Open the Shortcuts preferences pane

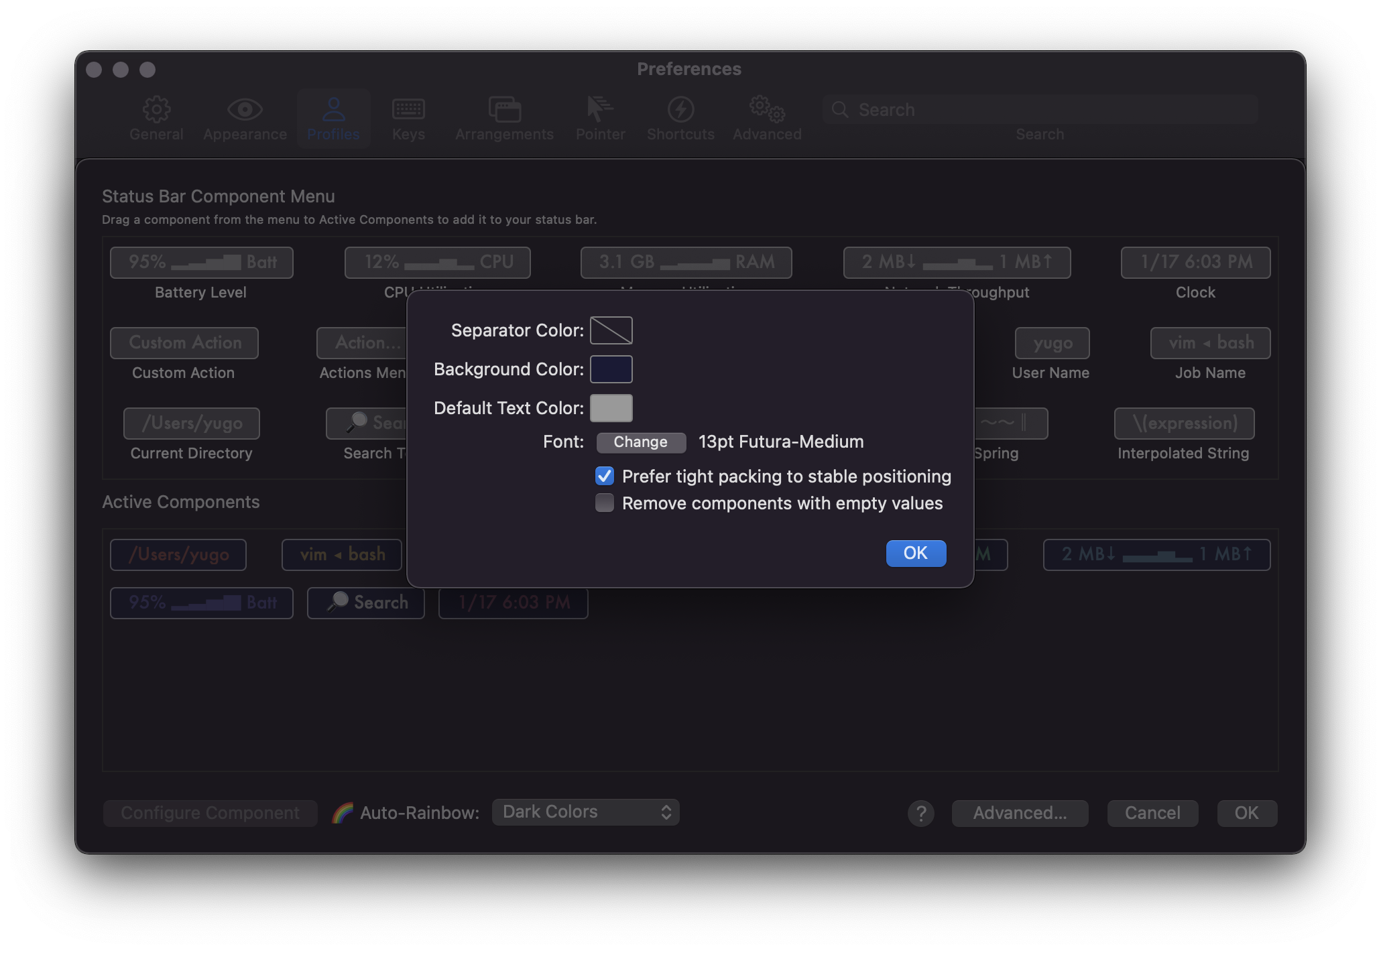[x=680, y=118]
